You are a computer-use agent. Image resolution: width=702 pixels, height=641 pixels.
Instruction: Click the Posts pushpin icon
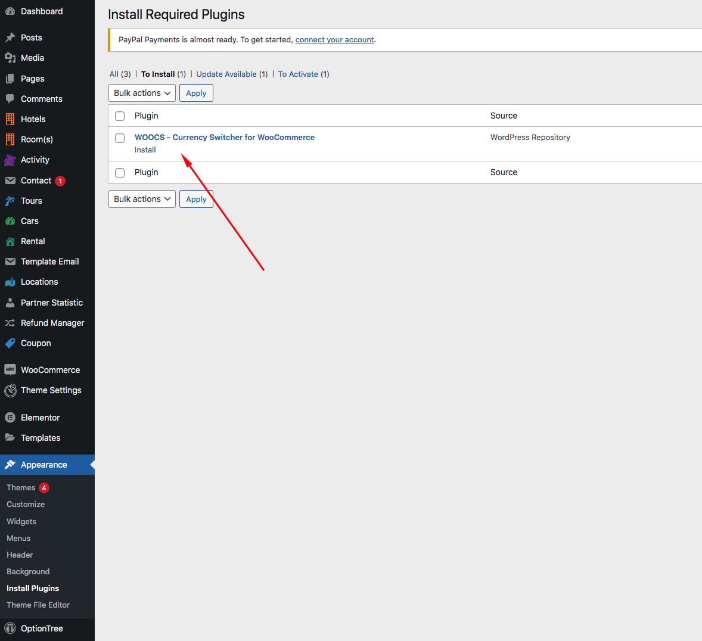tap(10, 38)
